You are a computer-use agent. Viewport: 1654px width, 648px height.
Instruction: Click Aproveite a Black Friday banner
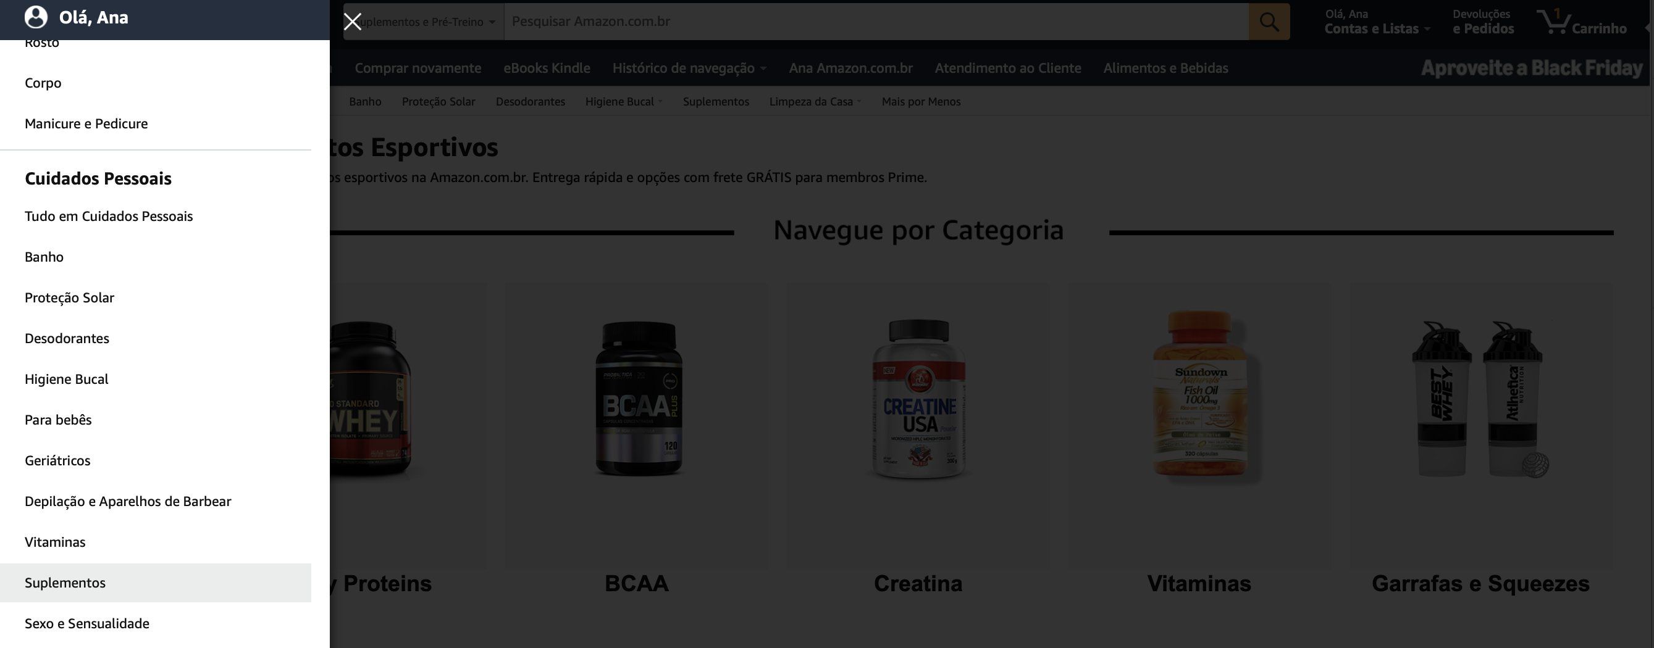(1531, 68)
